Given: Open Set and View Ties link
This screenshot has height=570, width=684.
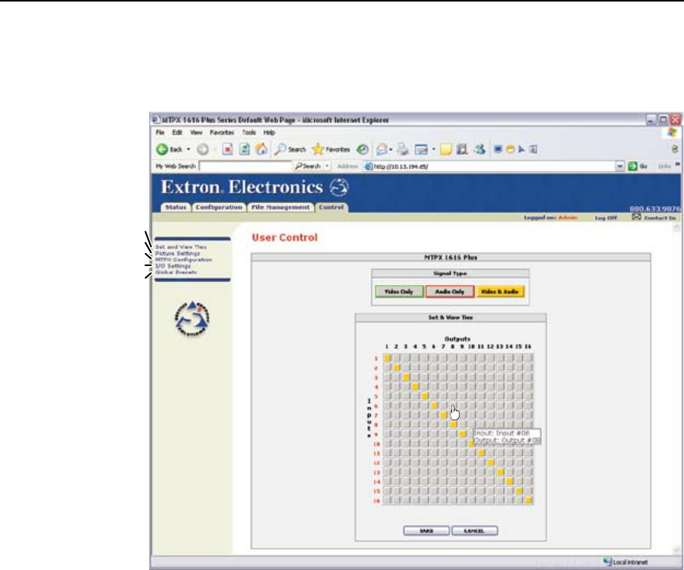Looking at the screenshot, I should click(181, 247).
